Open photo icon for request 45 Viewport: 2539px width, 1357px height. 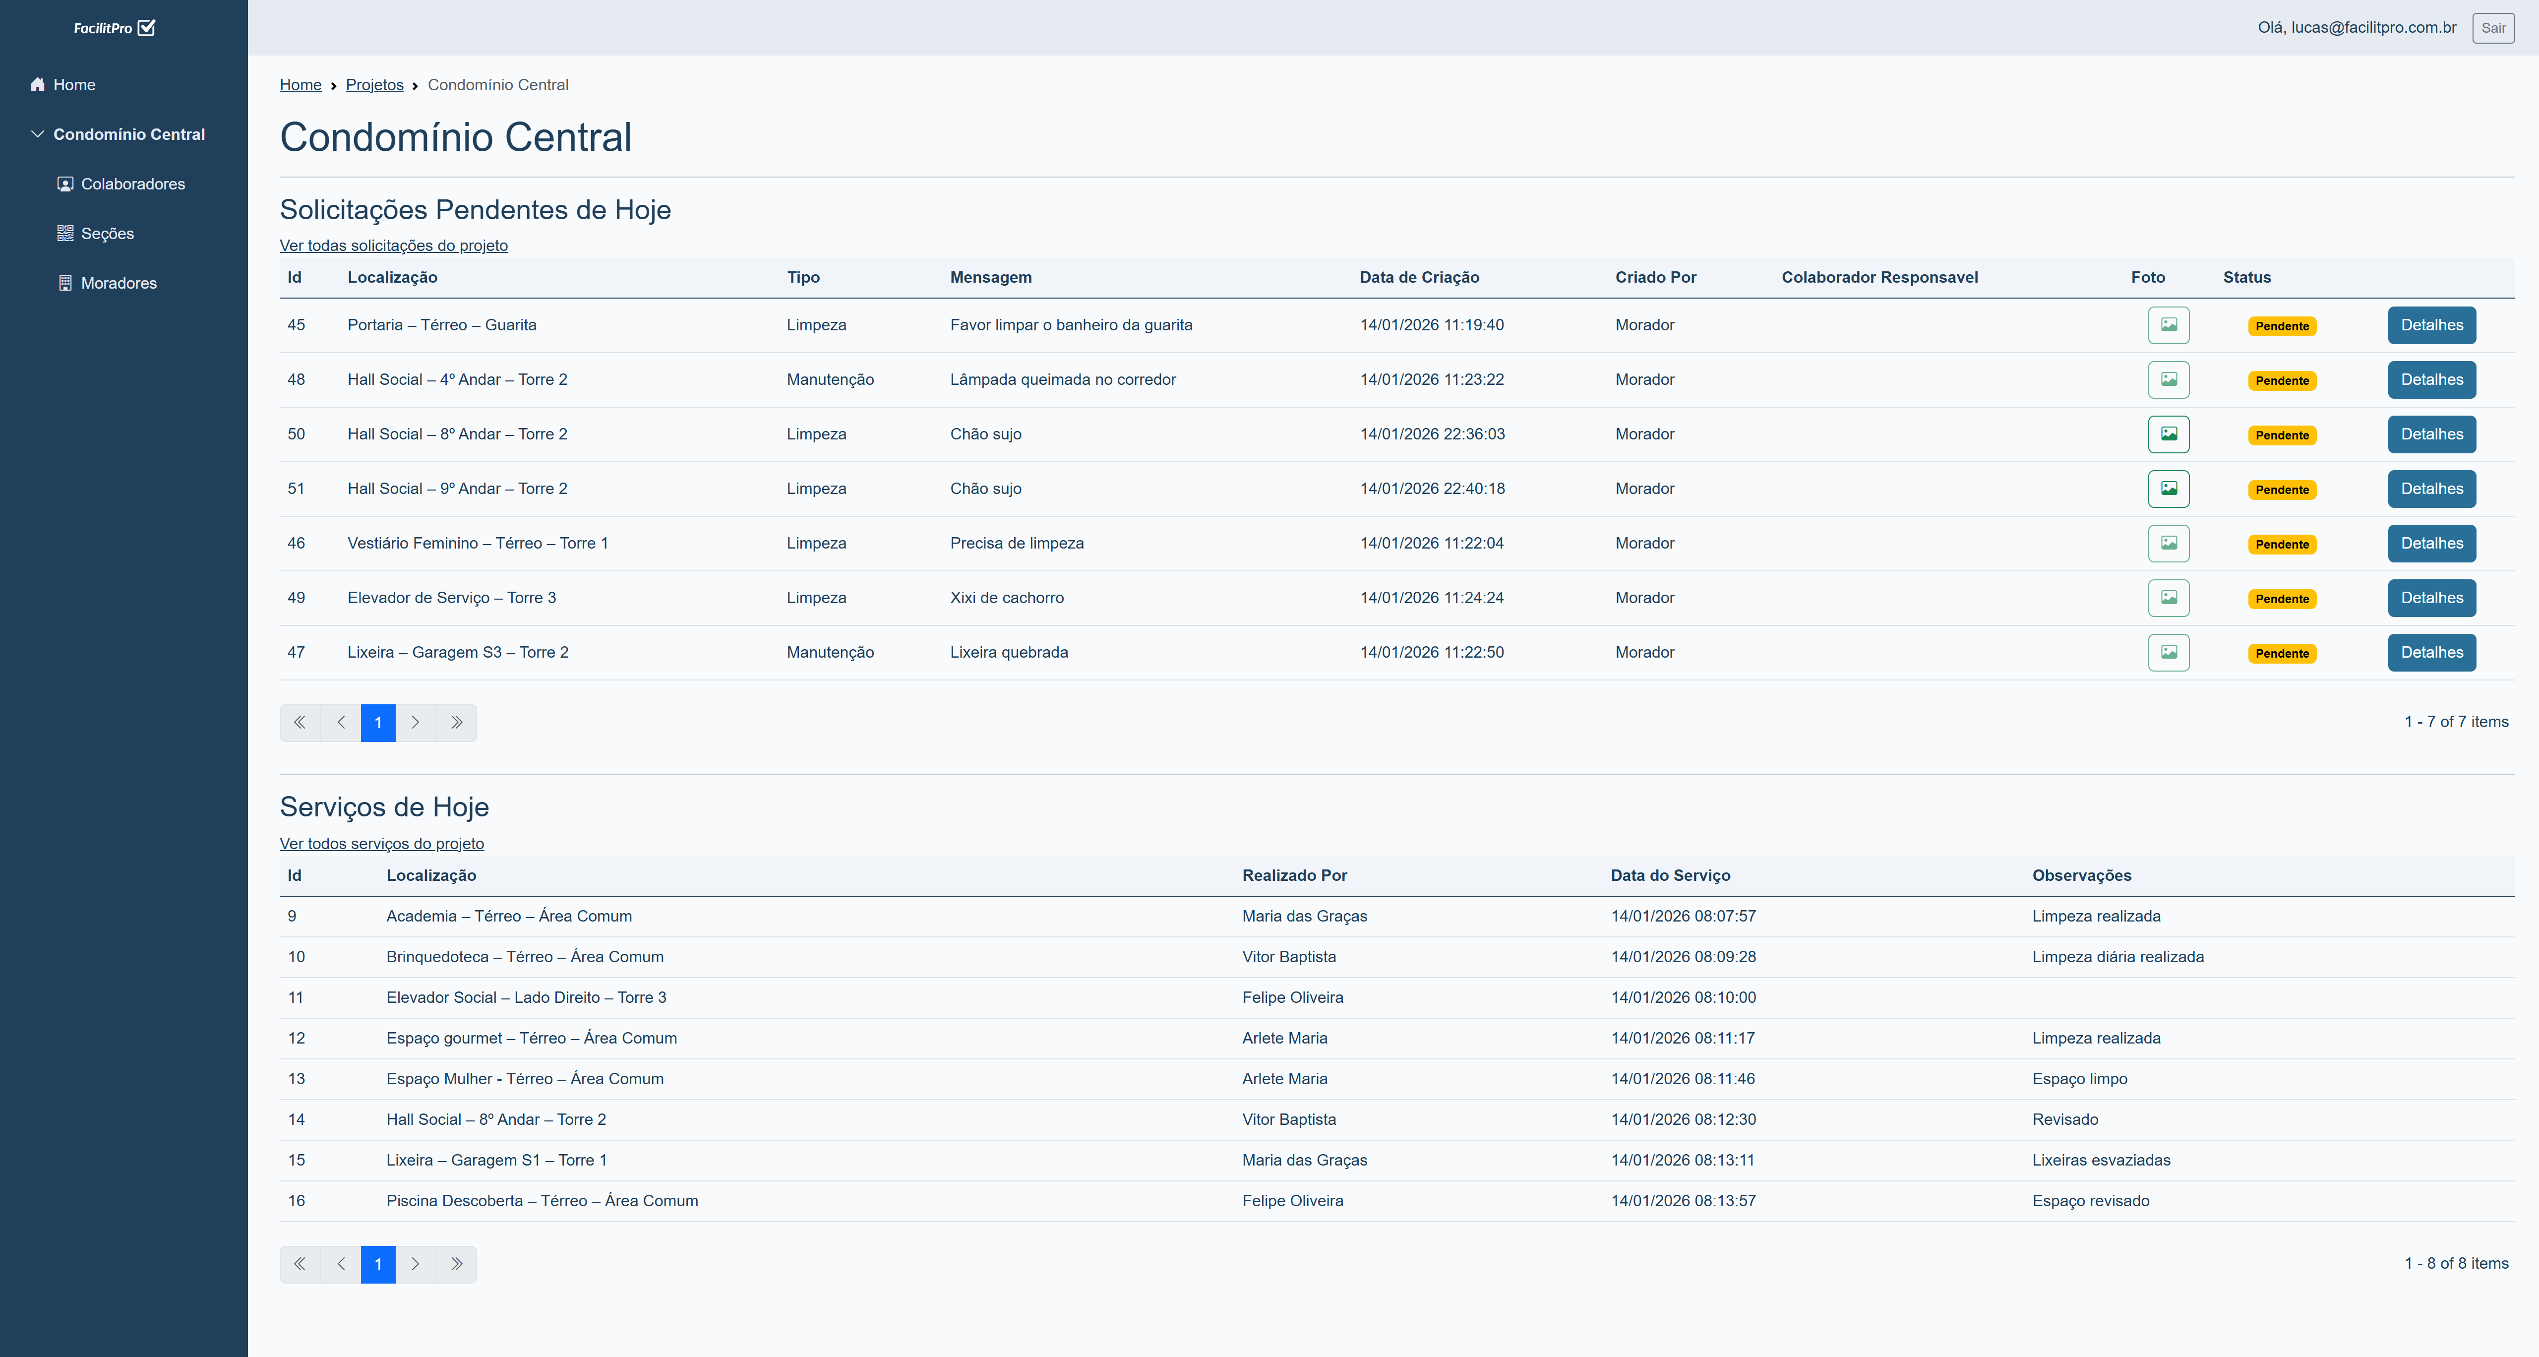(2169, 325)
